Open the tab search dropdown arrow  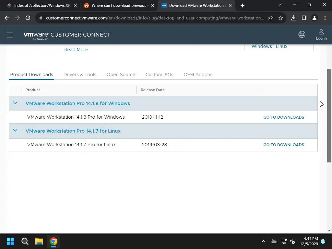coord(280,5)
